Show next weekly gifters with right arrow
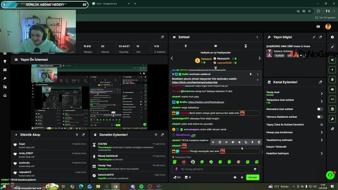 coord(259,58)
